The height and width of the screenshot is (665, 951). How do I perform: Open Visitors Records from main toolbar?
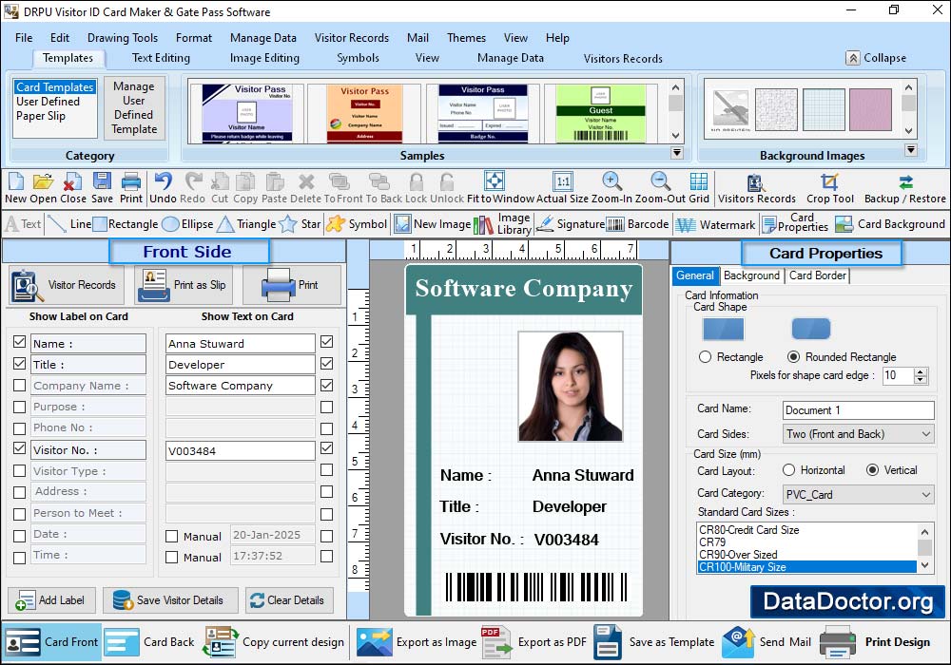tap(756, 188)
